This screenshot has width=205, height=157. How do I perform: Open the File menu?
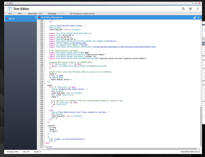(x=10, y=13)
